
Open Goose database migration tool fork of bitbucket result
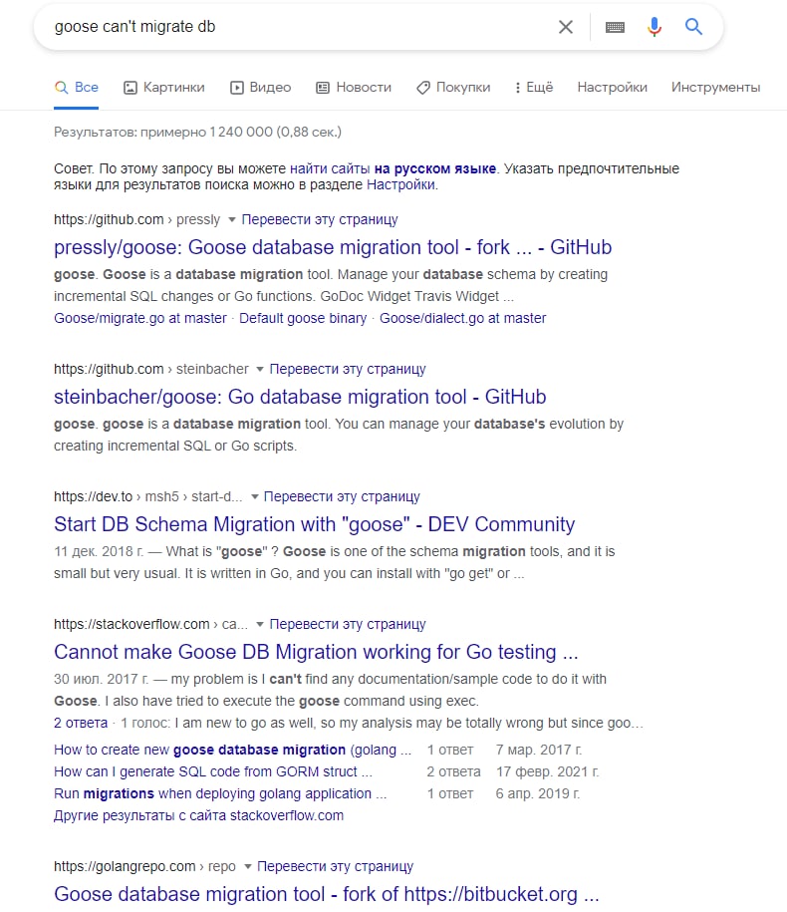(326, 894)
